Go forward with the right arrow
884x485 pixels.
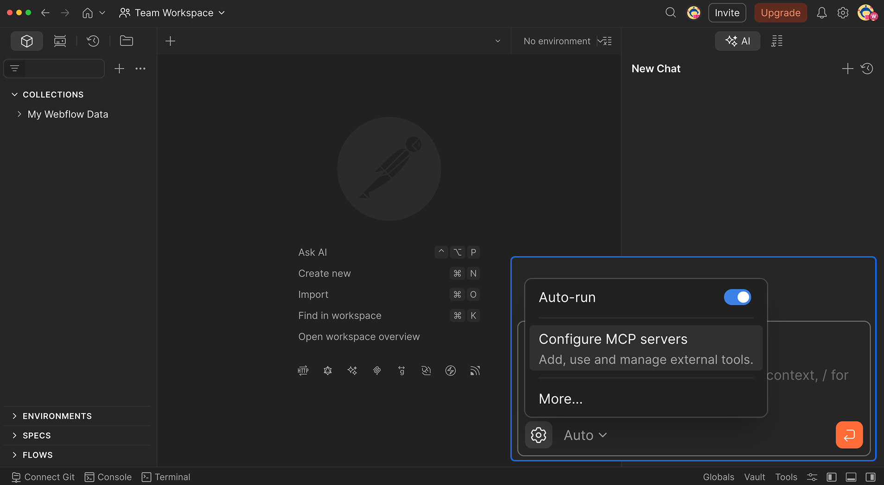pyautogui.click(x=65, y=13)
